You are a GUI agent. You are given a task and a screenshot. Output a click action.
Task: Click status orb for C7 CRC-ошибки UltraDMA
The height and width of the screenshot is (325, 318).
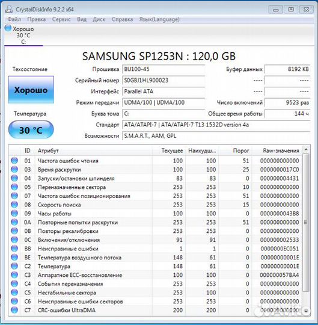(x=14, y=310)
